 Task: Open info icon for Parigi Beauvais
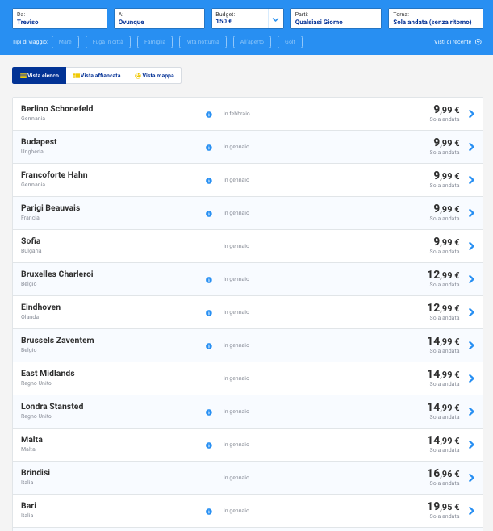[208, 214]
